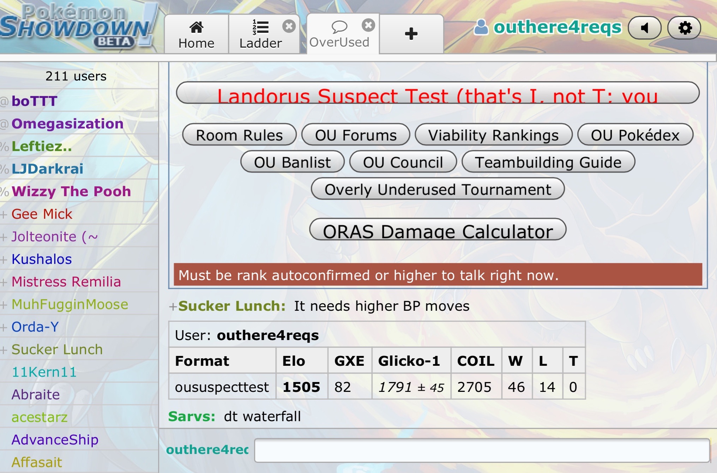717x473 pixels.
Task: Select the OverUsed chat room tab
Action: pyautogui.click(x=339, y=34)
